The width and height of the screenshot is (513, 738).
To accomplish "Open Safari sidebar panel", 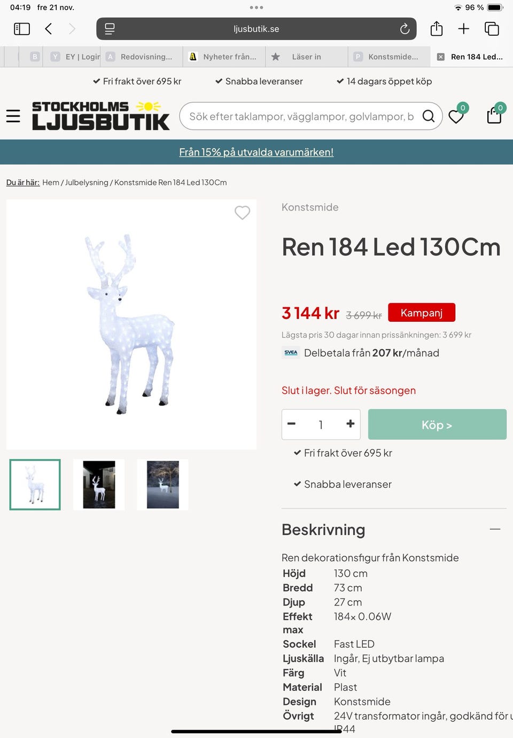I will 22,29.
